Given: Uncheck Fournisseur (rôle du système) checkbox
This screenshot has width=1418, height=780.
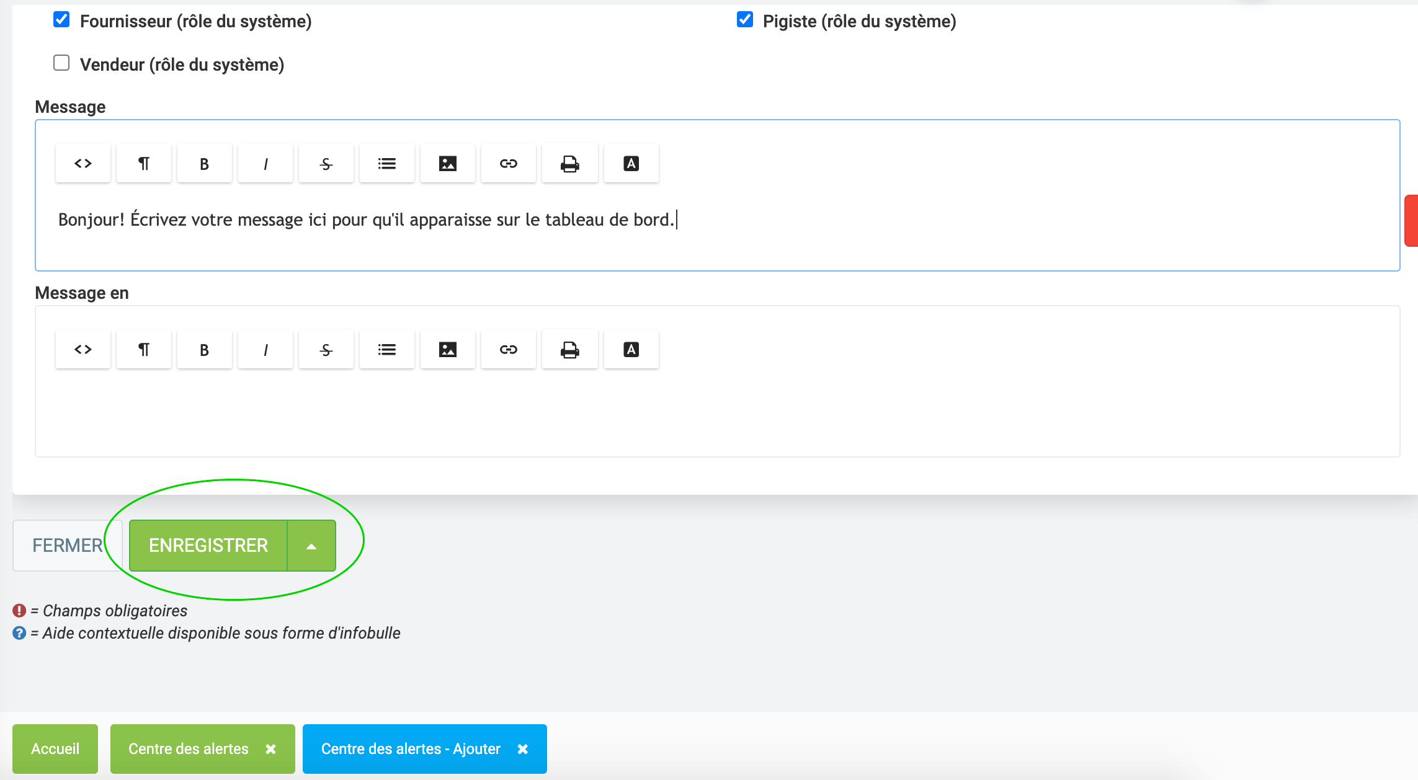Looking at the screenshot, I should (x=61, y=20).
